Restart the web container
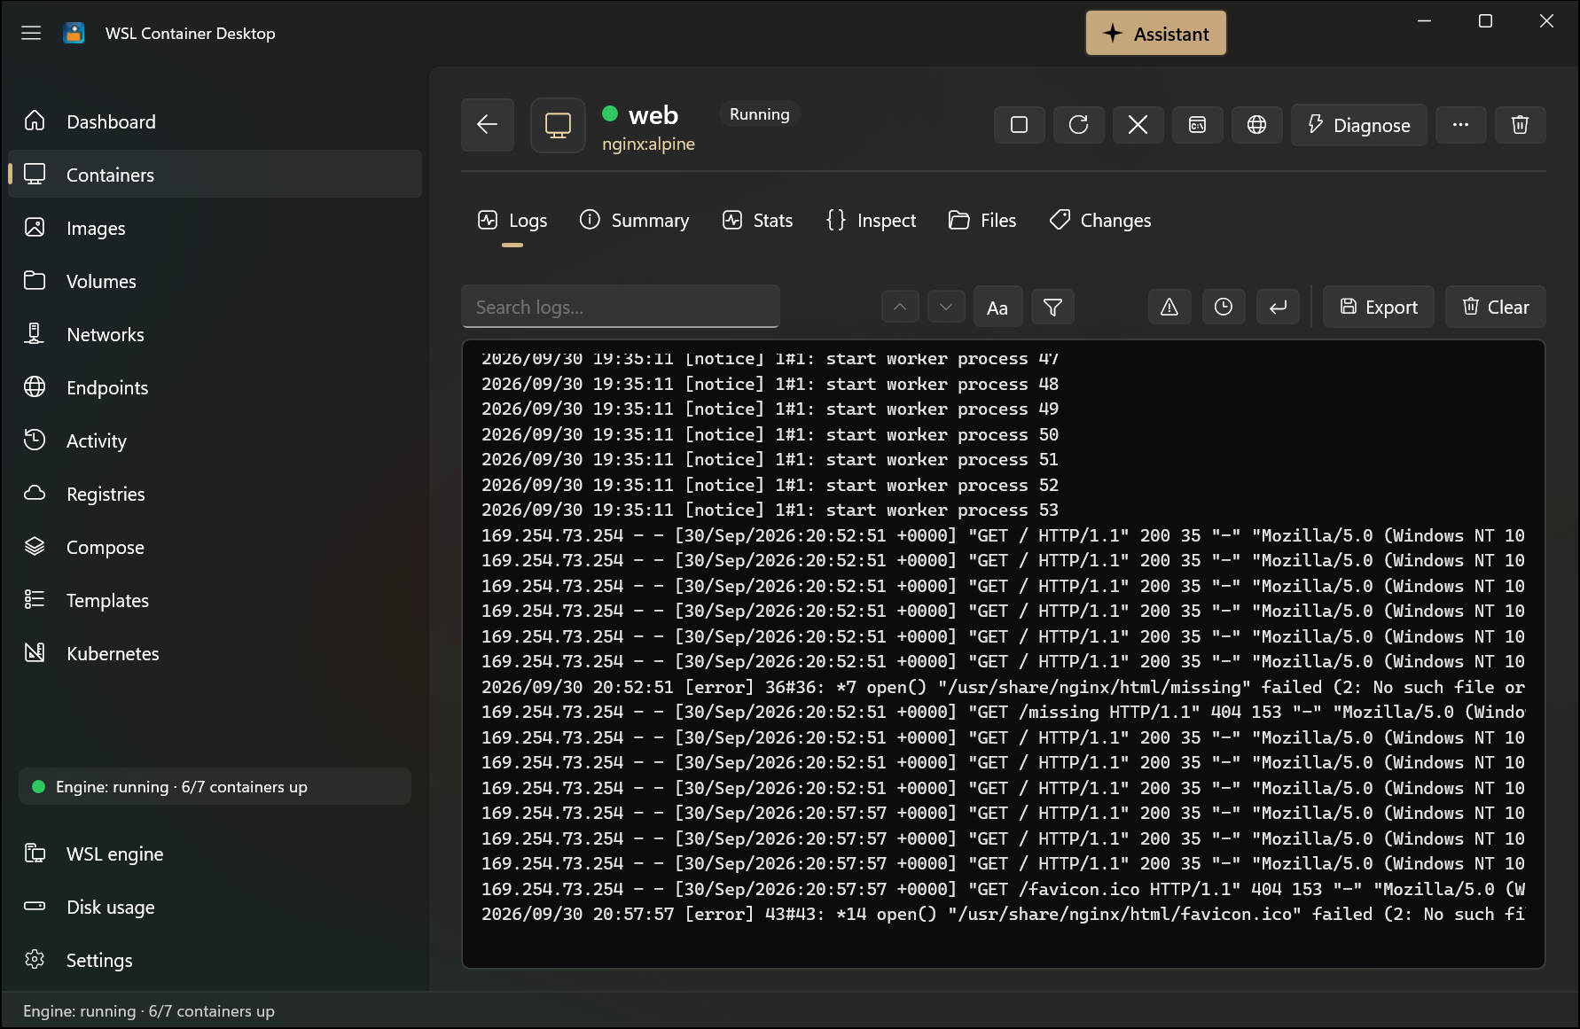1580x1029 pixels. coord(1078,125)
